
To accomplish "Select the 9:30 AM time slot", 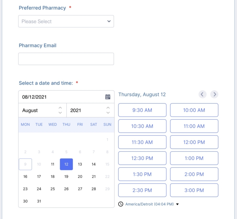I will pyautogui.click(x=142, y=110).
